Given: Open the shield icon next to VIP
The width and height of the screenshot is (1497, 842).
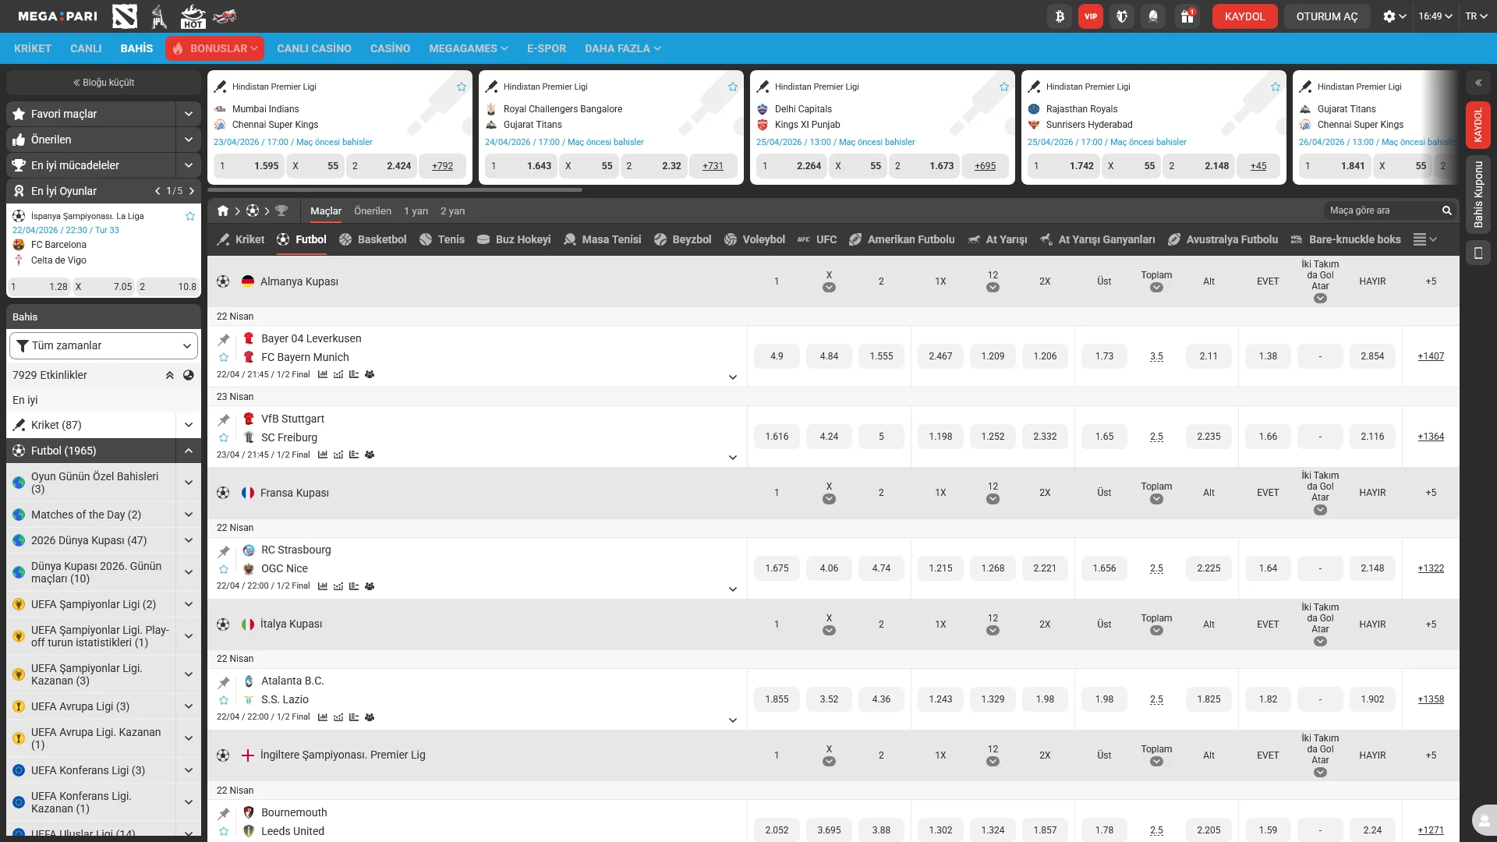Looking at the screenshot, I should coord(1122,16).
